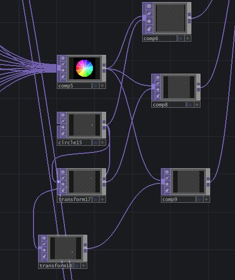This screenshot has width=235, height=280.
Task: Bypass the comp8 node
Action: tap(158, 89)
